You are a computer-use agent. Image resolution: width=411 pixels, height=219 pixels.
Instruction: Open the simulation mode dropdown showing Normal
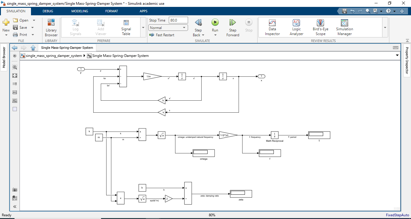(x=184, y=27)
